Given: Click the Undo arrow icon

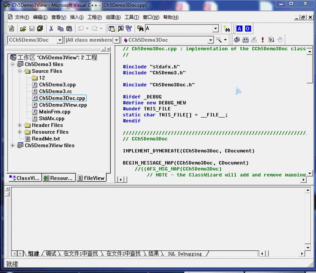Looking at the screenshot, I should pyautogui.click(x=81, y=28).
